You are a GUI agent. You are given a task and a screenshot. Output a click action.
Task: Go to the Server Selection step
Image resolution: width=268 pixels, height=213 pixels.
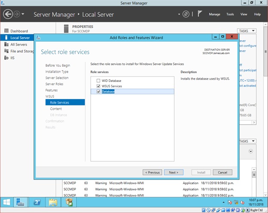click(57, 78)
